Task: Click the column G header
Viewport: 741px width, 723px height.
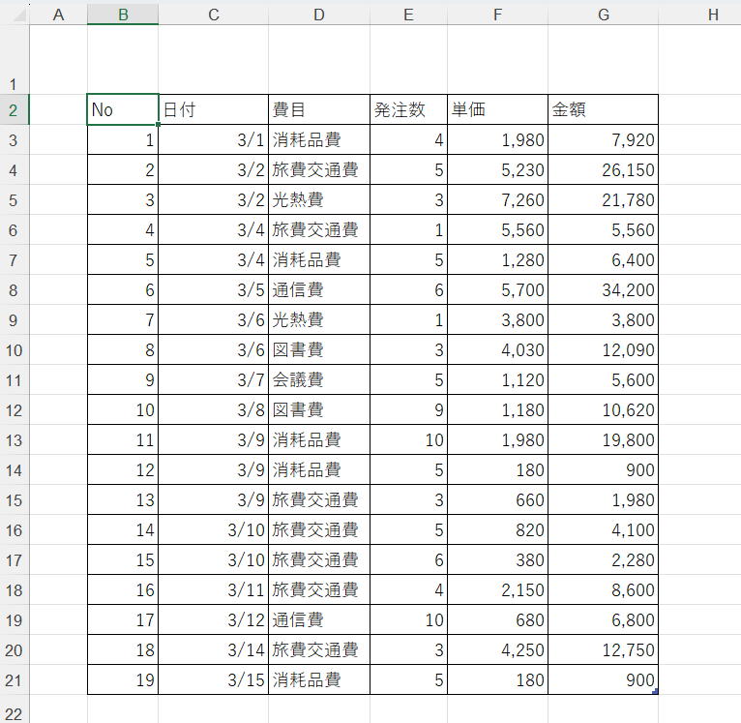Action: pos(603,14)
